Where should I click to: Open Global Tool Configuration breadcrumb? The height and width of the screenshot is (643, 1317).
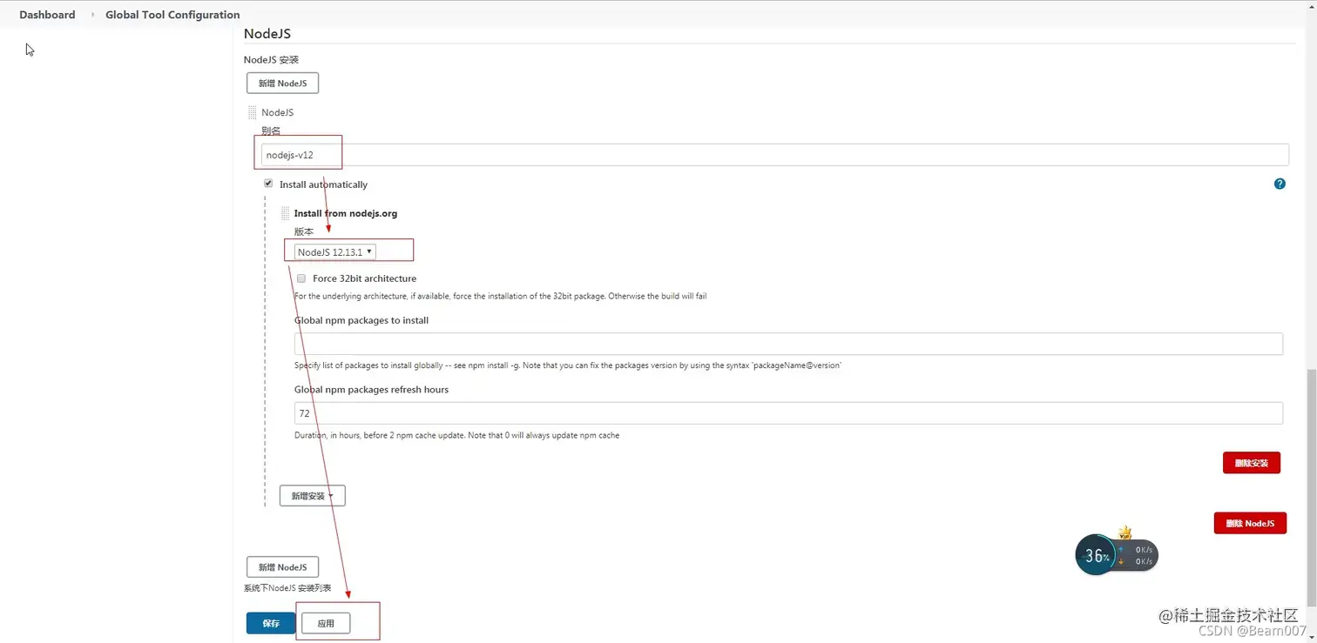pyautogui.click(x=172, y=15)
